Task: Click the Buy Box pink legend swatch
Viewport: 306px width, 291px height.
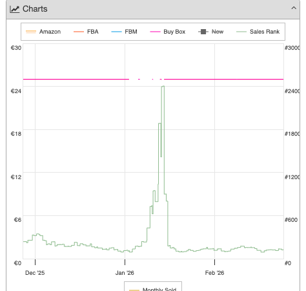Action: coord(155,32)
